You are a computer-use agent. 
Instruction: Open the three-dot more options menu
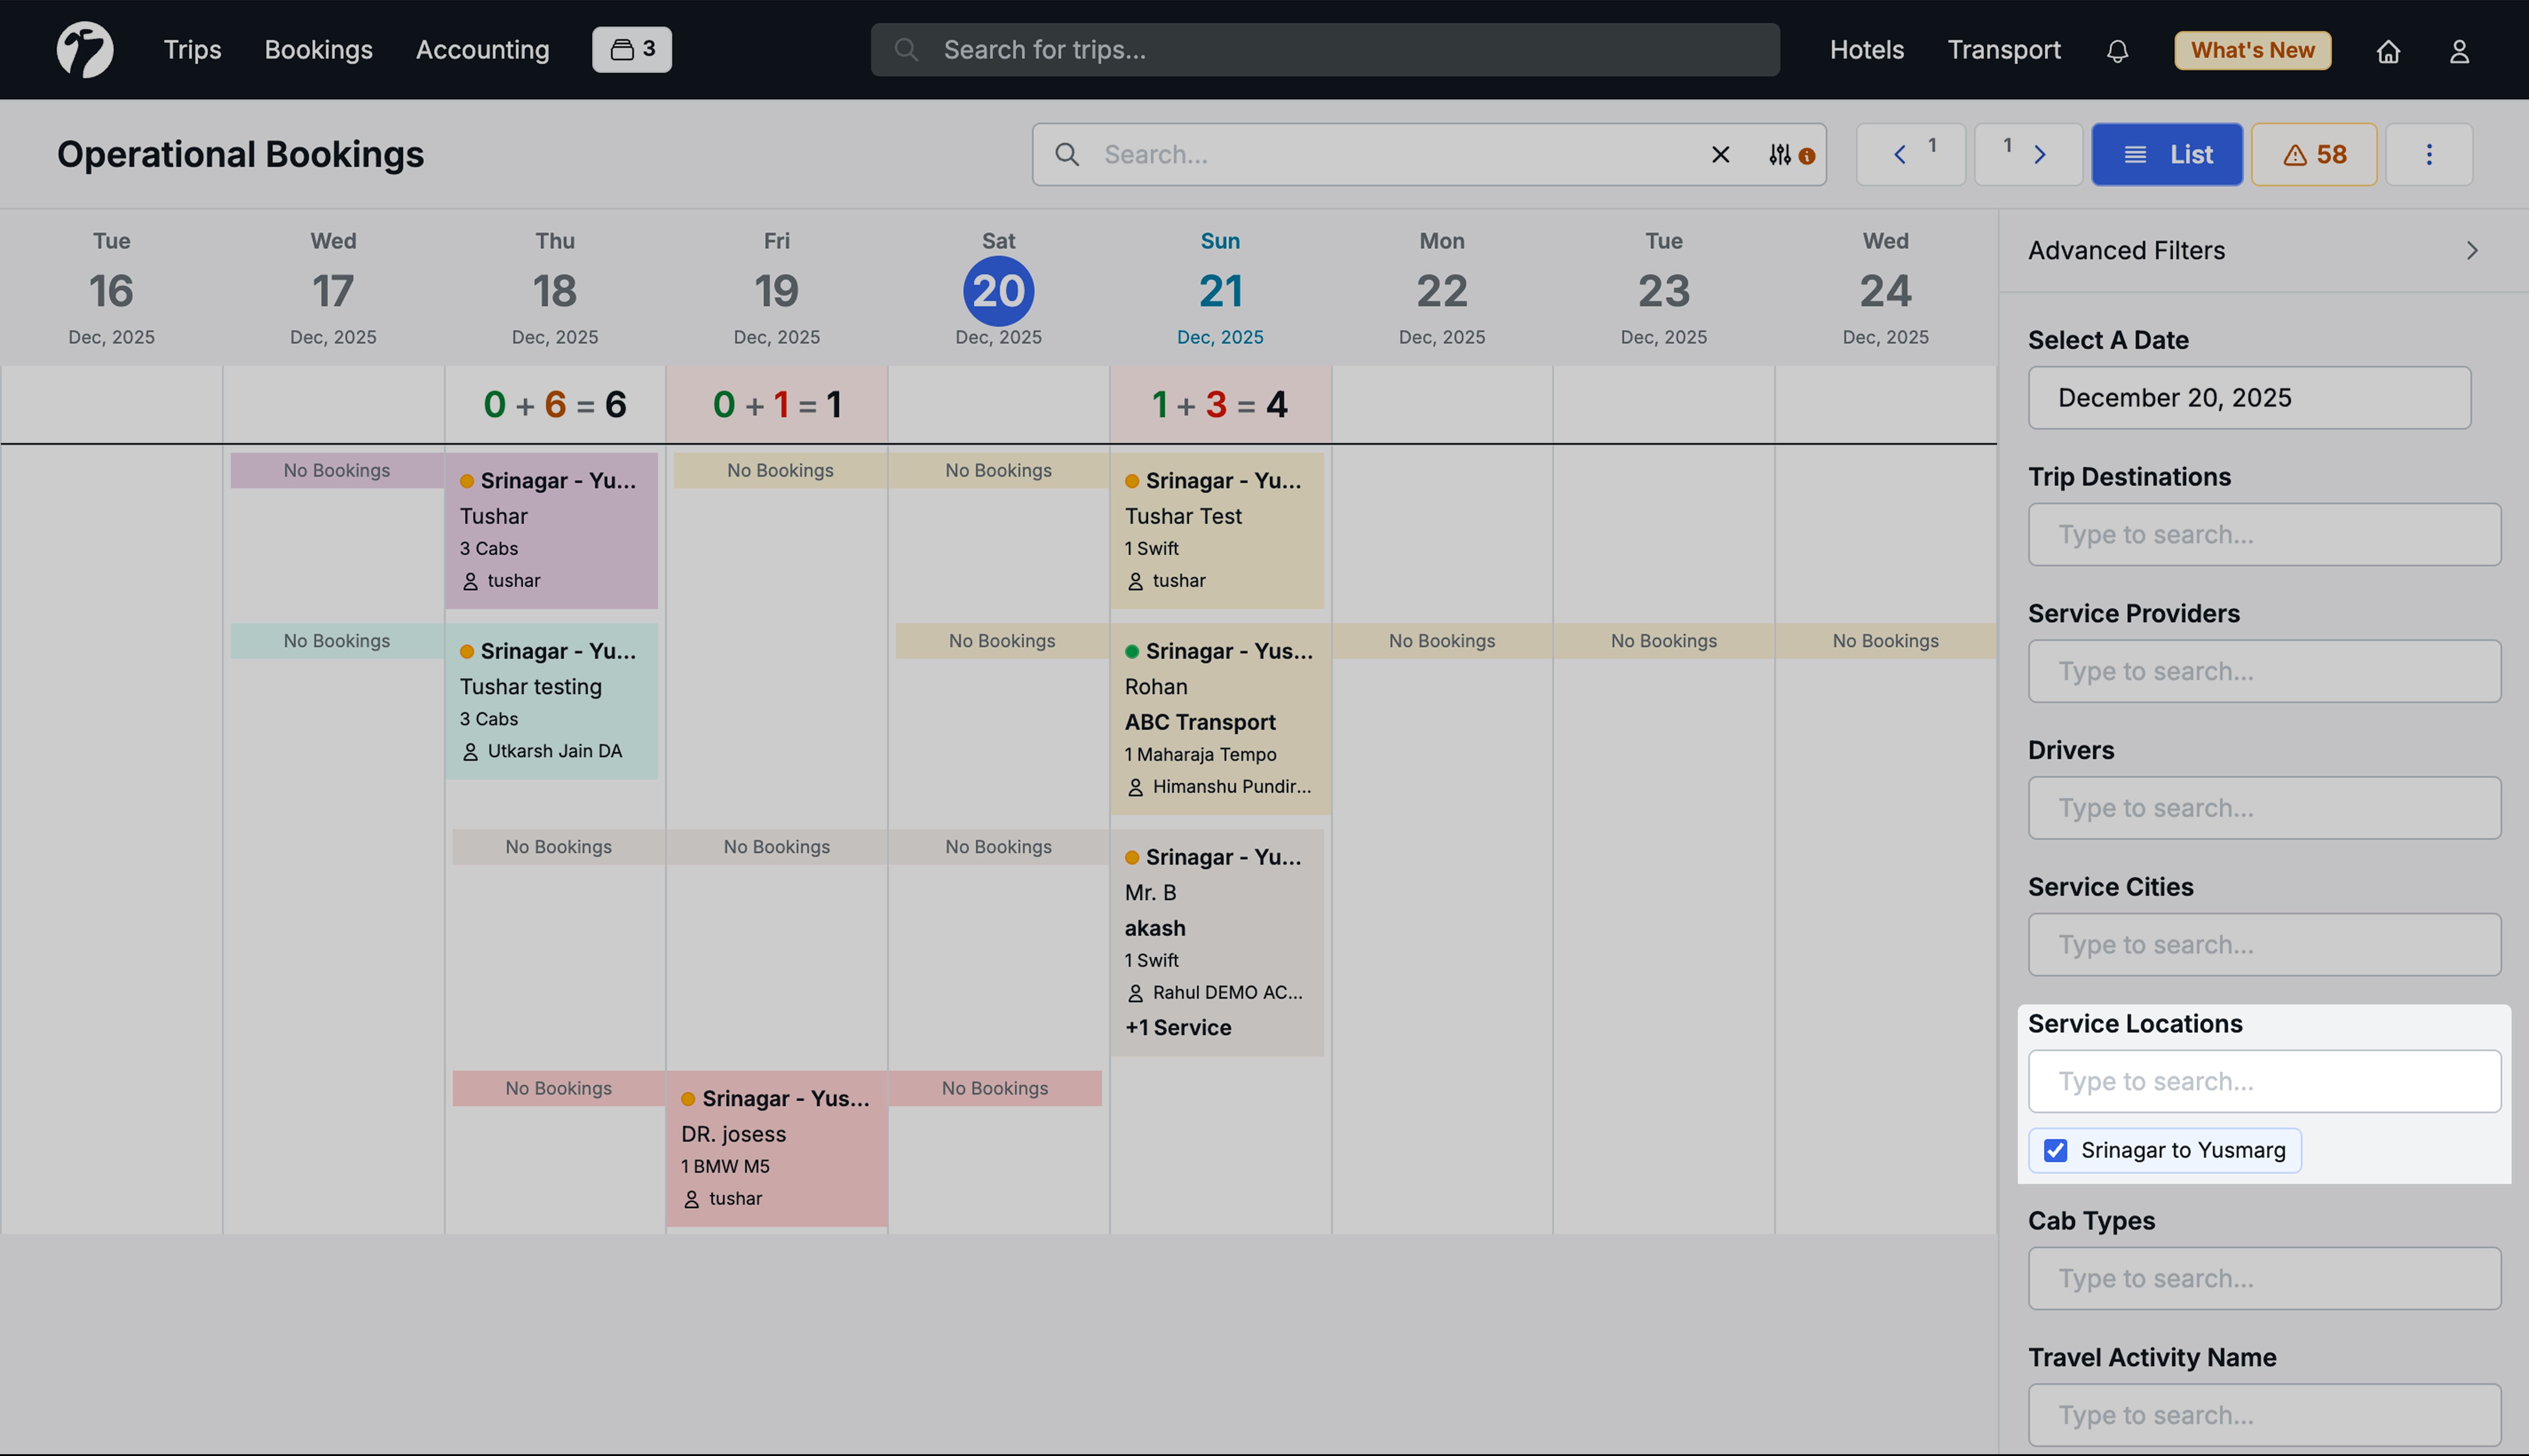pos(2429,154)
